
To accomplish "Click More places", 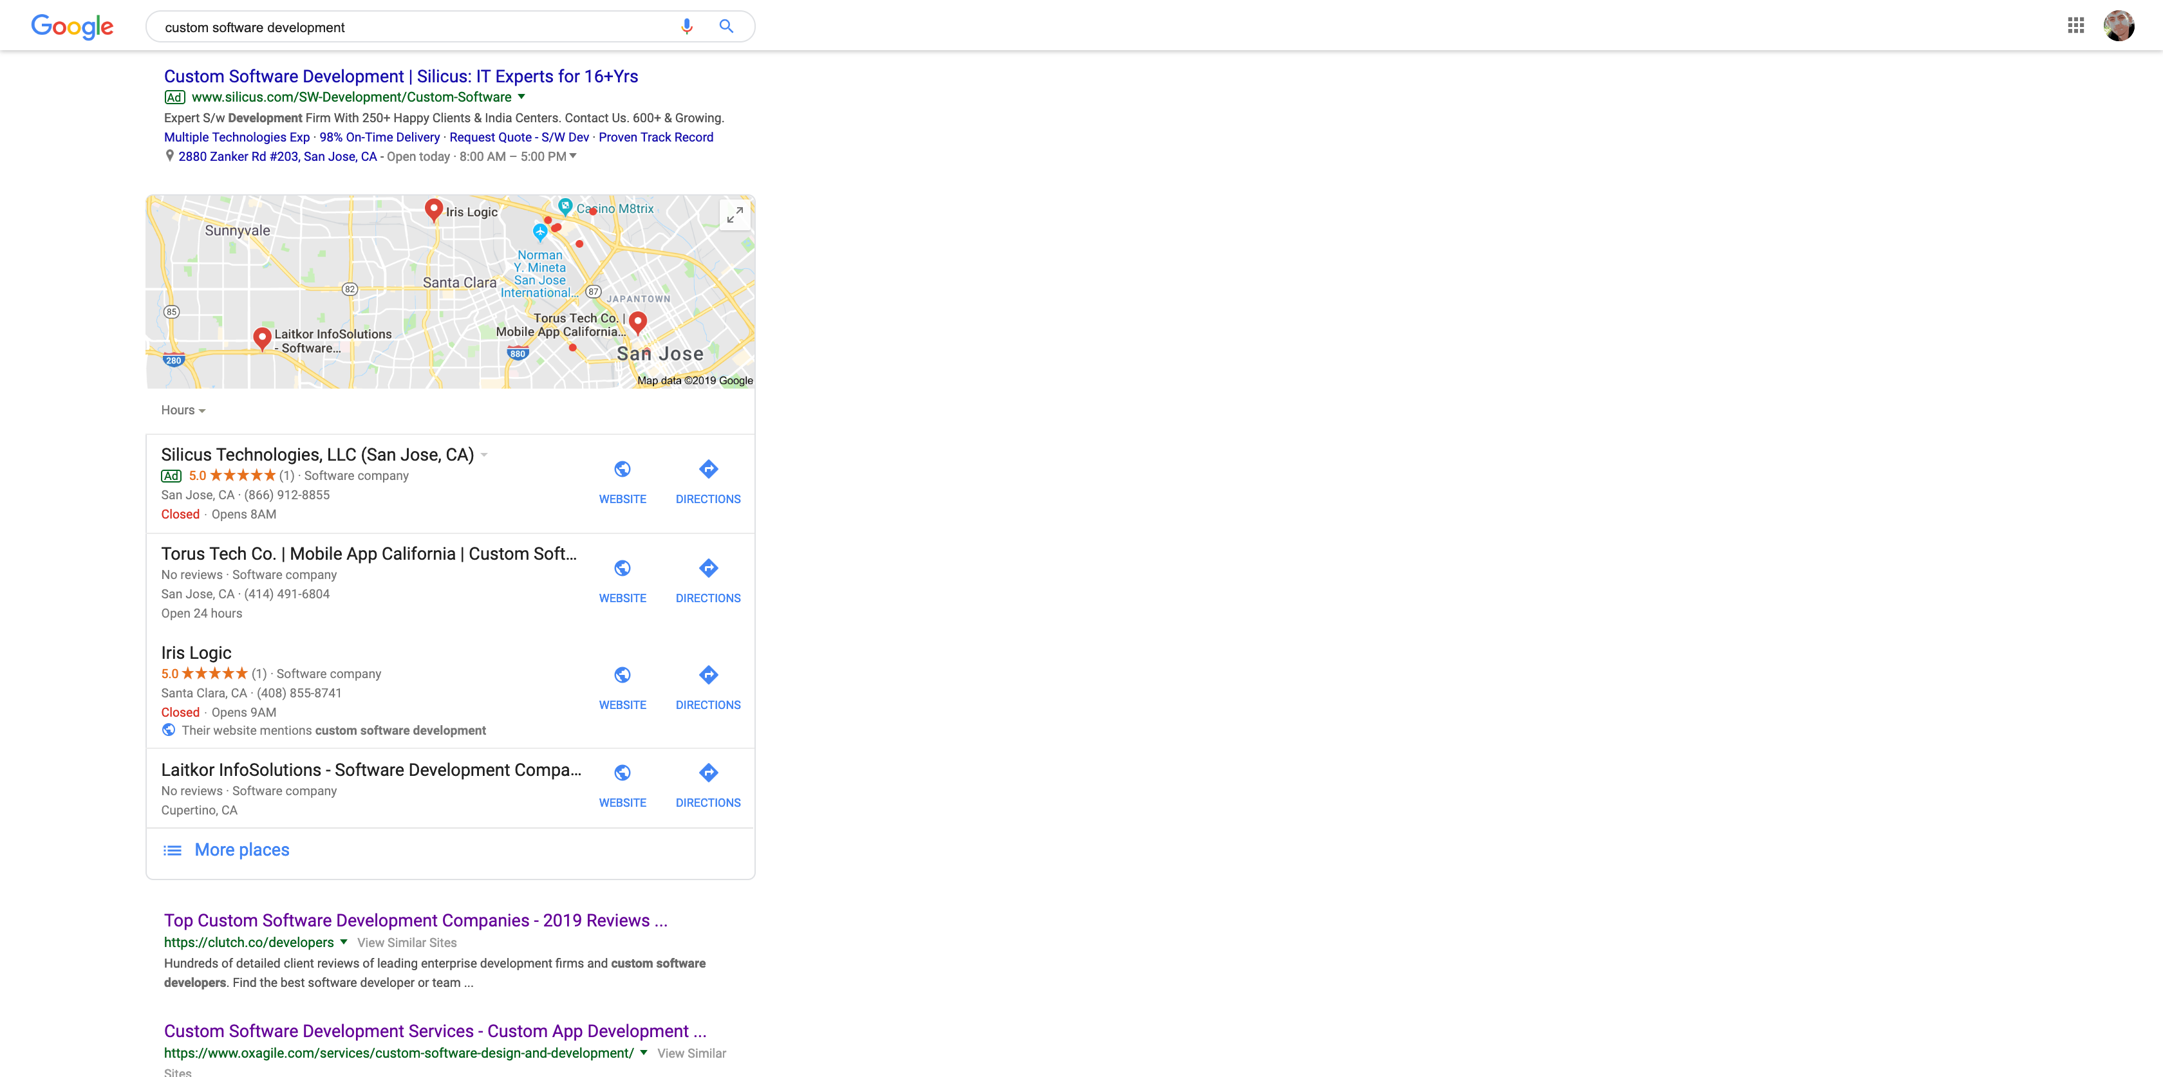I will (x=242, y=851).
